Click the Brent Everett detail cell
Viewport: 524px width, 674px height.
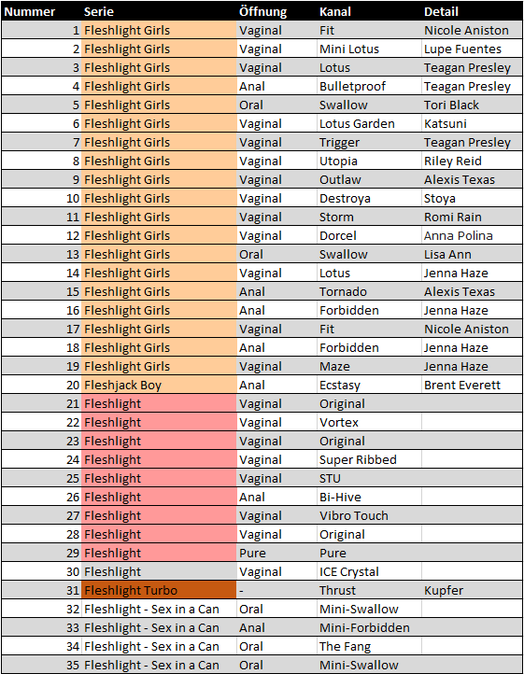[x=472, y=385]
